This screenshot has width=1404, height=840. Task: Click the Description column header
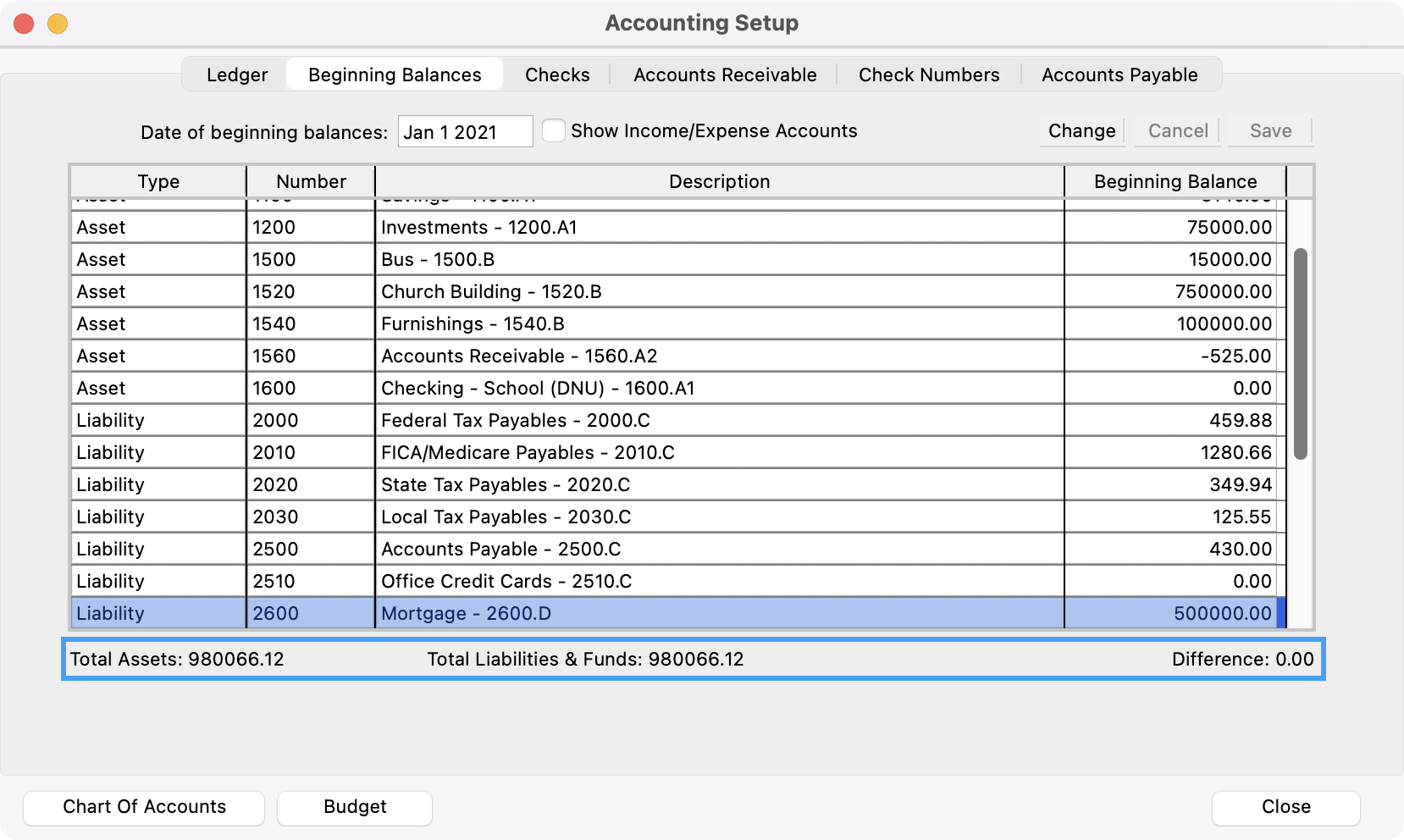tap(719, 182)
